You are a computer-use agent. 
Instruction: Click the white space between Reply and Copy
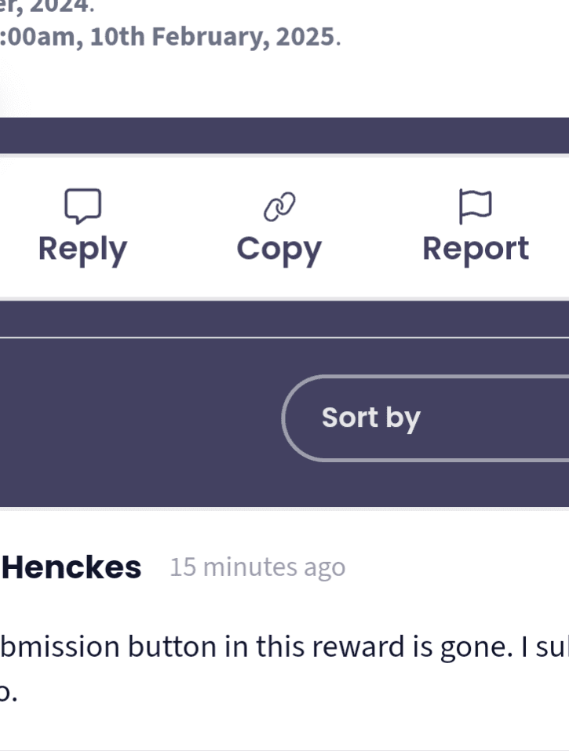coord(181,228)
